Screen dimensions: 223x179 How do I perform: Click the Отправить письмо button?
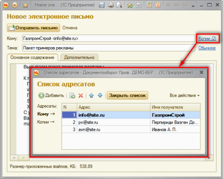pyautogui.click(x=33, y=28)
